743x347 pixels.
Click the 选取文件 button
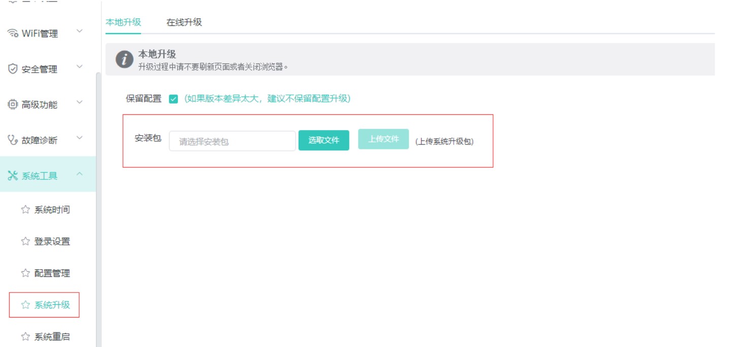tap(324, 140)
